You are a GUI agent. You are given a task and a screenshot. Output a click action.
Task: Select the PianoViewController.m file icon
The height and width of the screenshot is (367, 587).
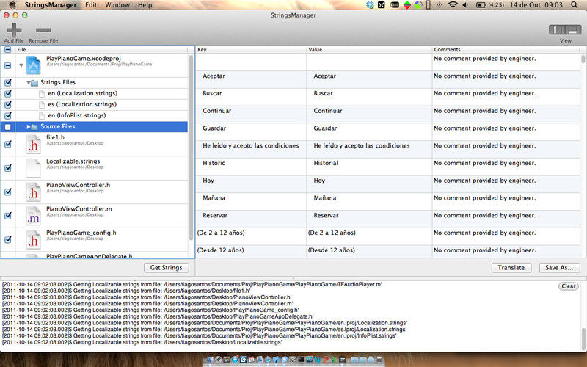[x=33, y=216]
